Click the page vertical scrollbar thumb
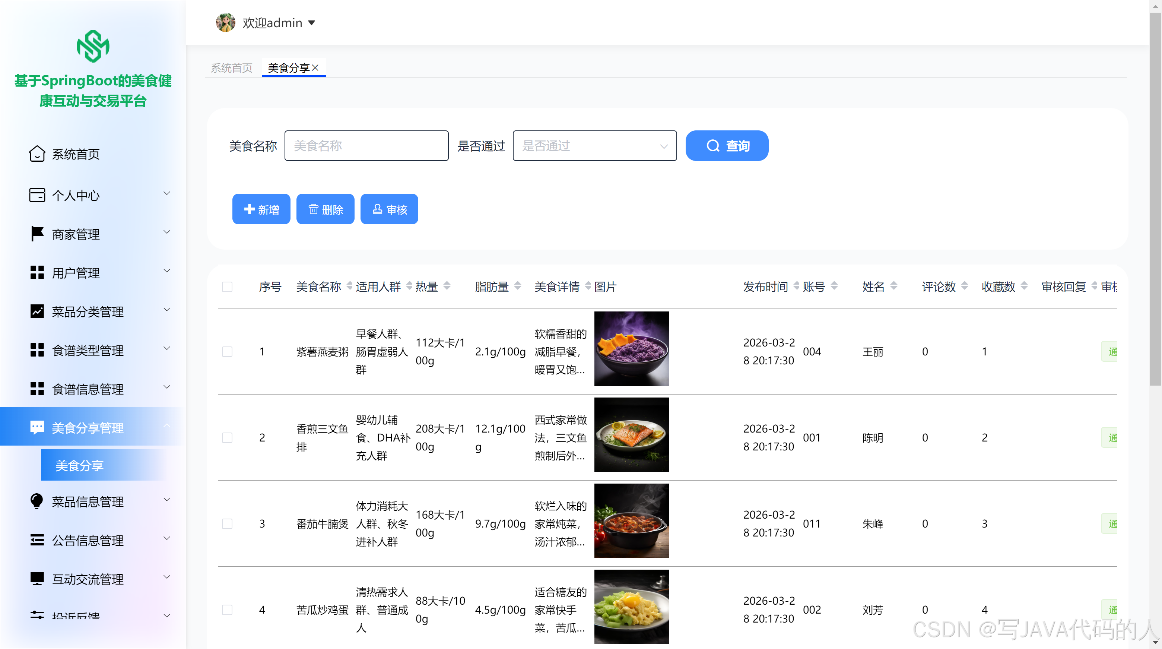 tap(1155, 199)
